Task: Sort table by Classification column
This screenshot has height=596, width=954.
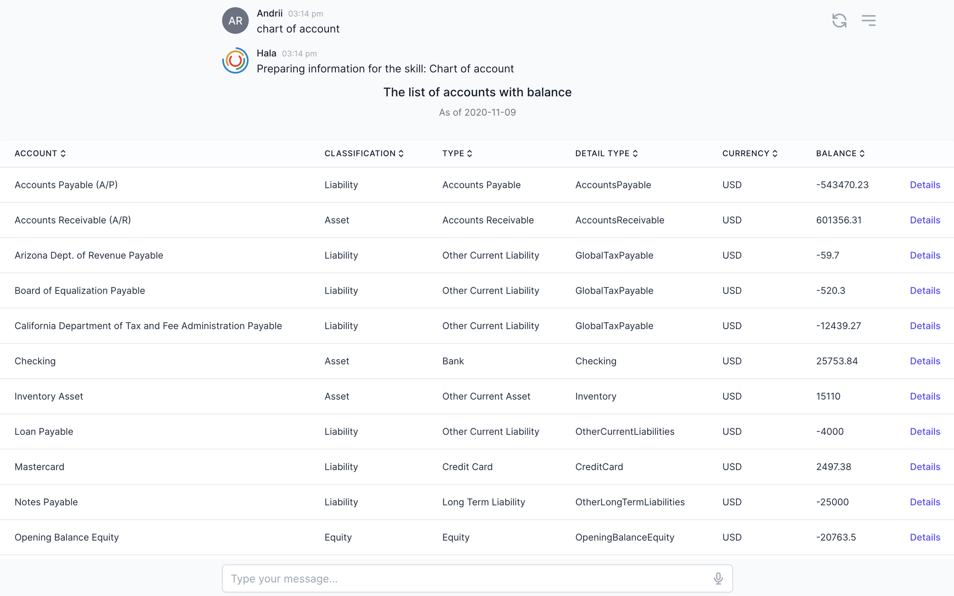Action: pos(364,154)
